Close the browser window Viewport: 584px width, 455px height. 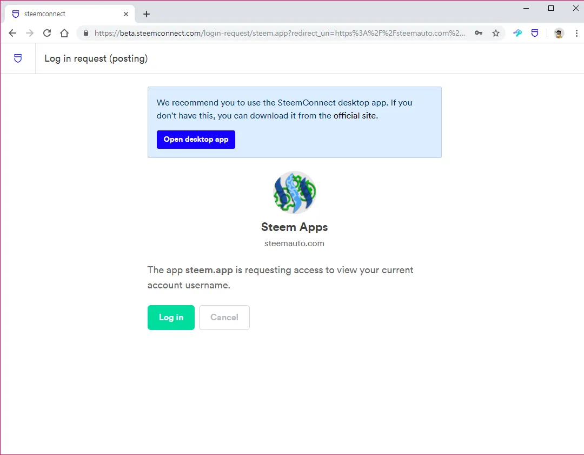click(x=575, y=8)
